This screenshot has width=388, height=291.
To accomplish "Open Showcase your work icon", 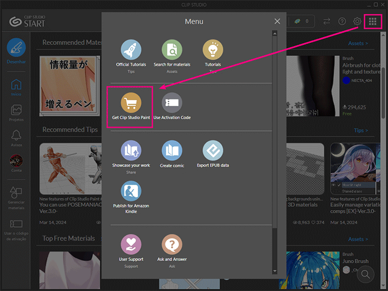I will (131, 150).
